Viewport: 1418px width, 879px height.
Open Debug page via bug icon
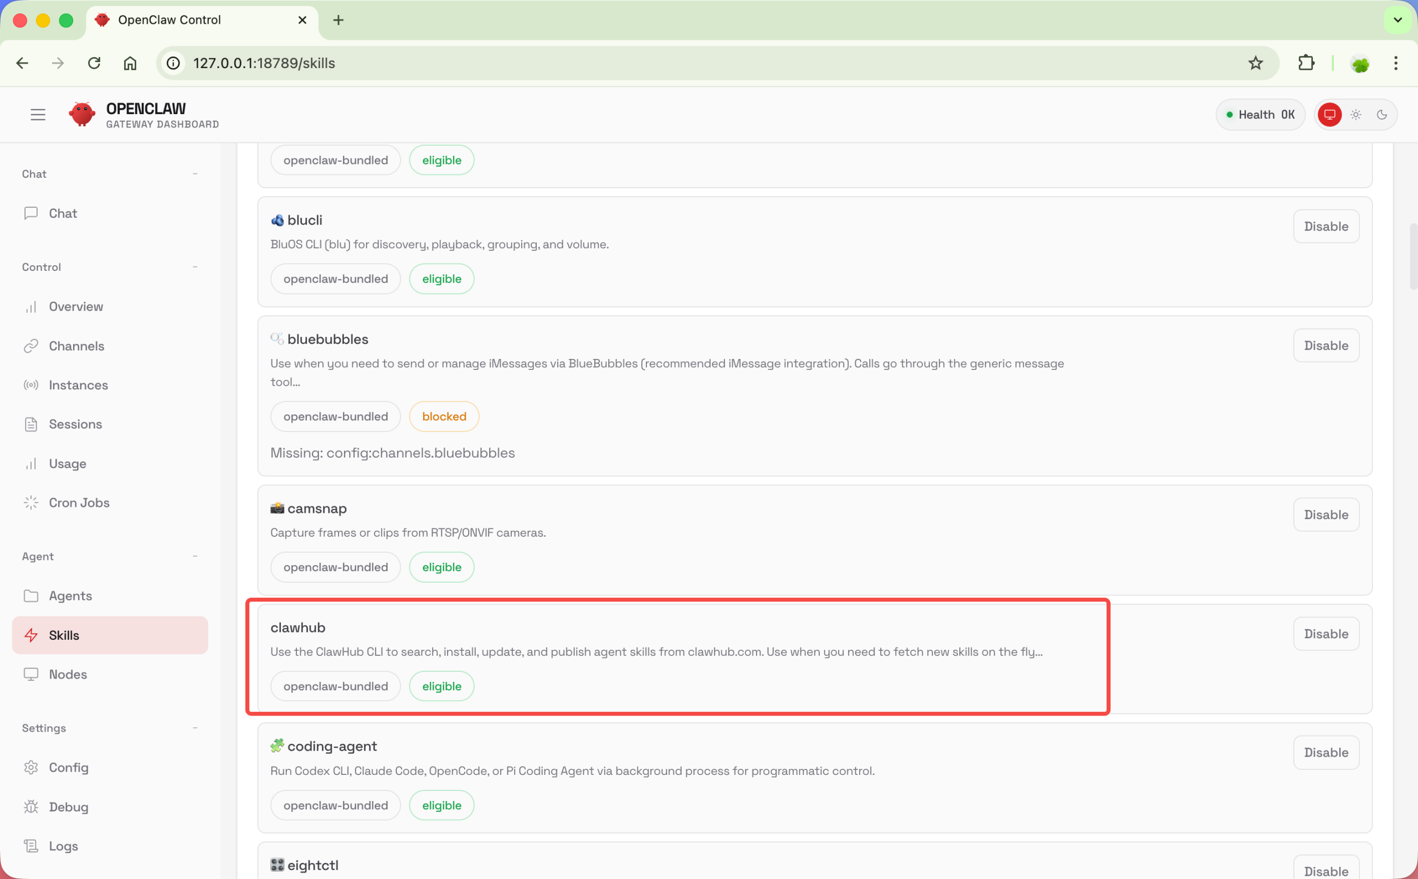(32, 806)
